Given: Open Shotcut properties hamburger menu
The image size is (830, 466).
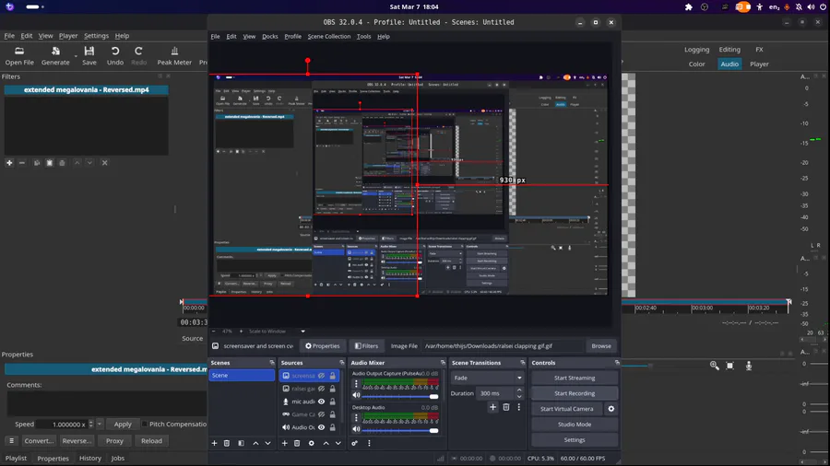Looking at the screenshot, I should pyautogui.click(x=11, y=440).
